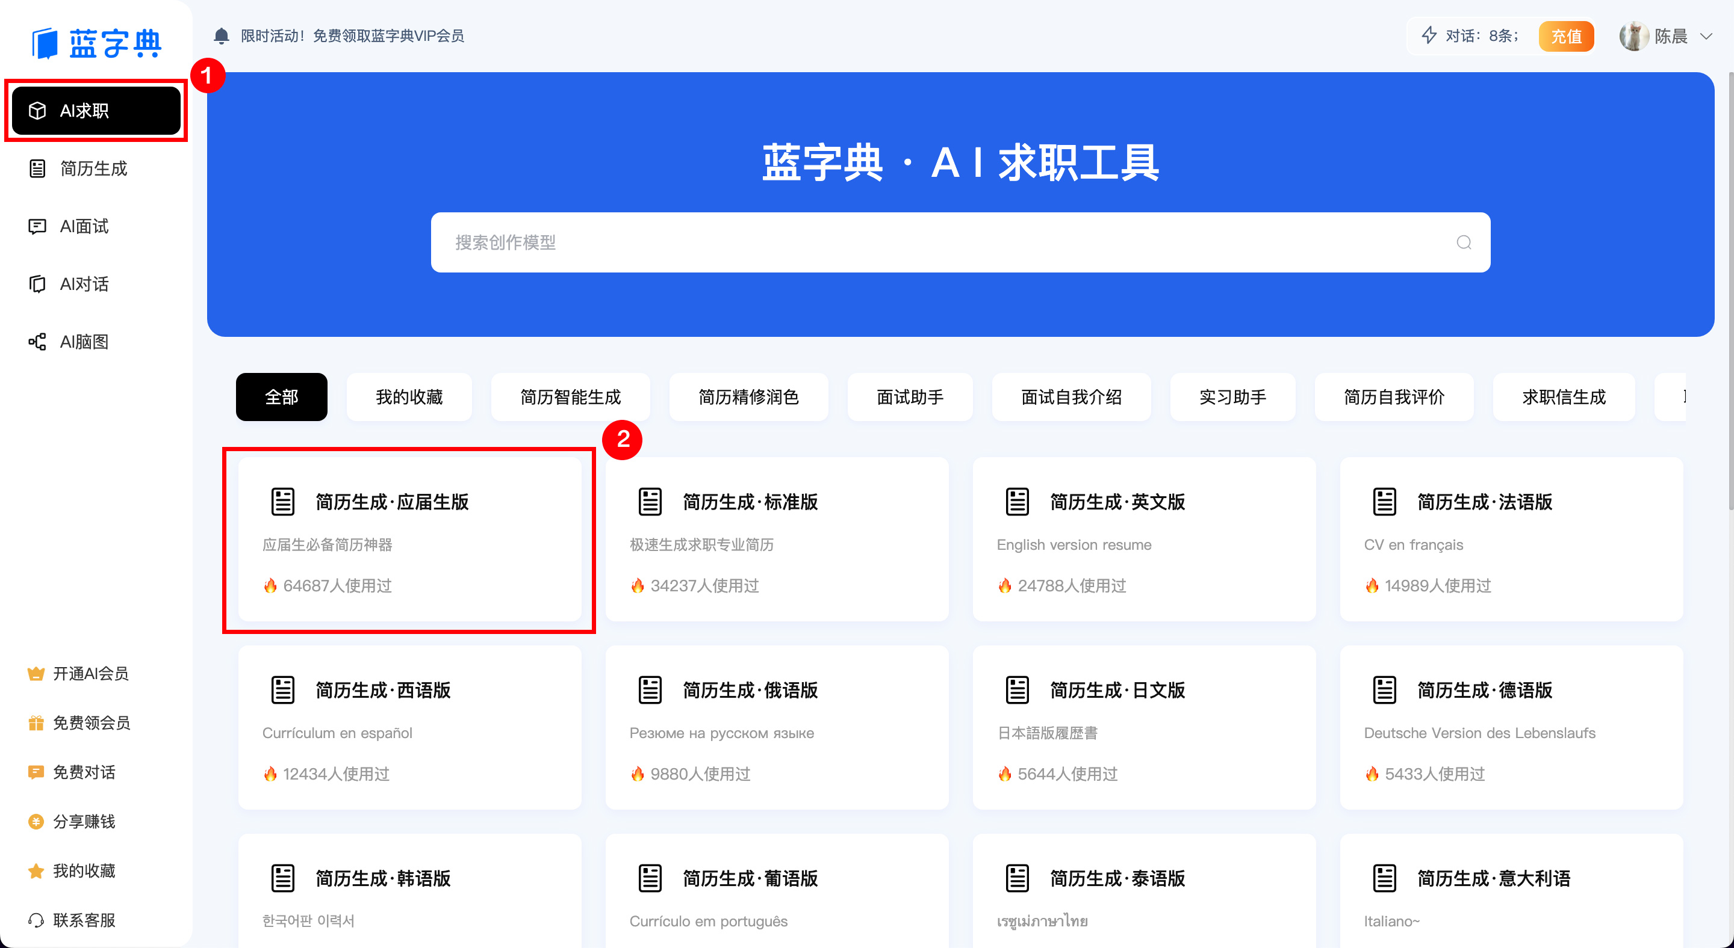Switch to the 面试助手 category tab
Screen dimensions: 1734x948
(x=910, y=396)
